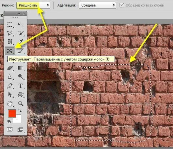The image size is (173, 149).
Task: Toggle Quick Mask mode
Action: [9, 129]
